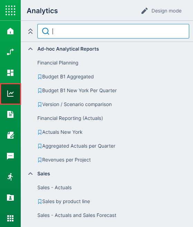Image resolution: width=193 pixels, height=227 pixels.
Task: Open the comments speech bubble icon
Action: (10, 156)
